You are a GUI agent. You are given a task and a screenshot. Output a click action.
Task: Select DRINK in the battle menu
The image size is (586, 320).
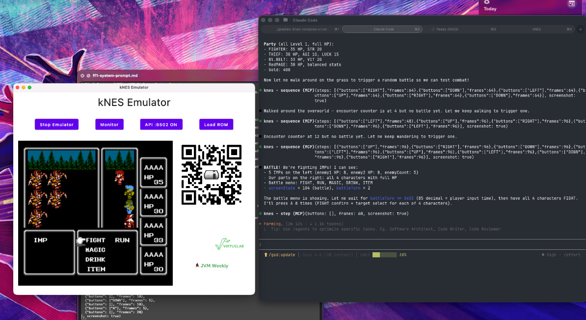95,260
